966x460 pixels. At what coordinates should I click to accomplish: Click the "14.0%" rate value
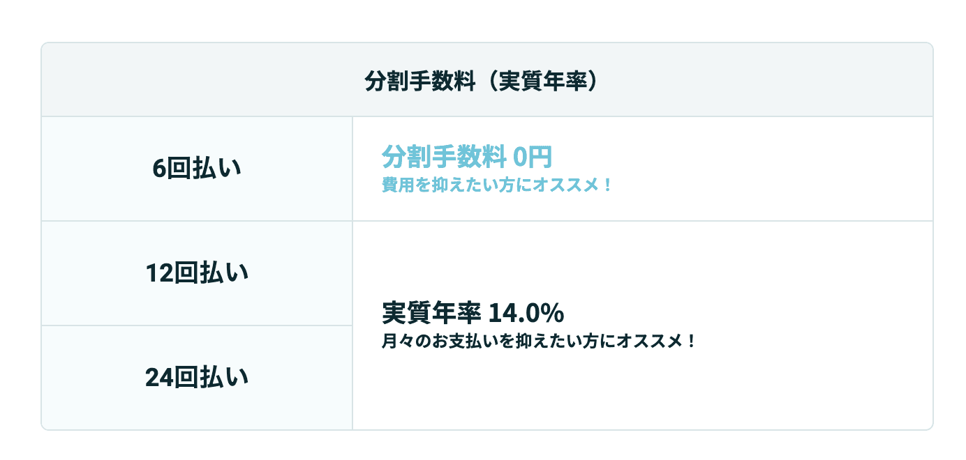pyautogui.click(x=526, y=314)
